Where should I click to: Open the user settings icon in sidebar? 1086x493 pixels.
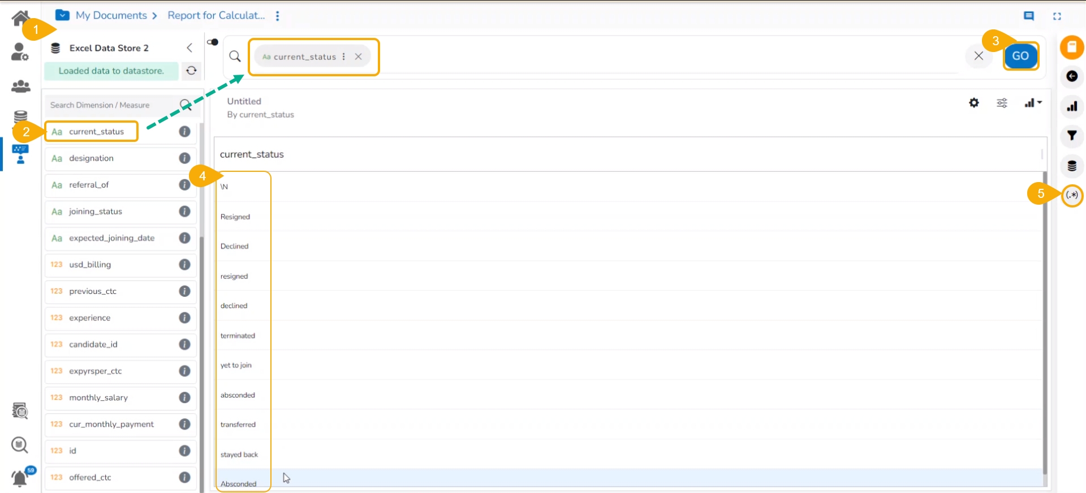[x=20, y=52]
